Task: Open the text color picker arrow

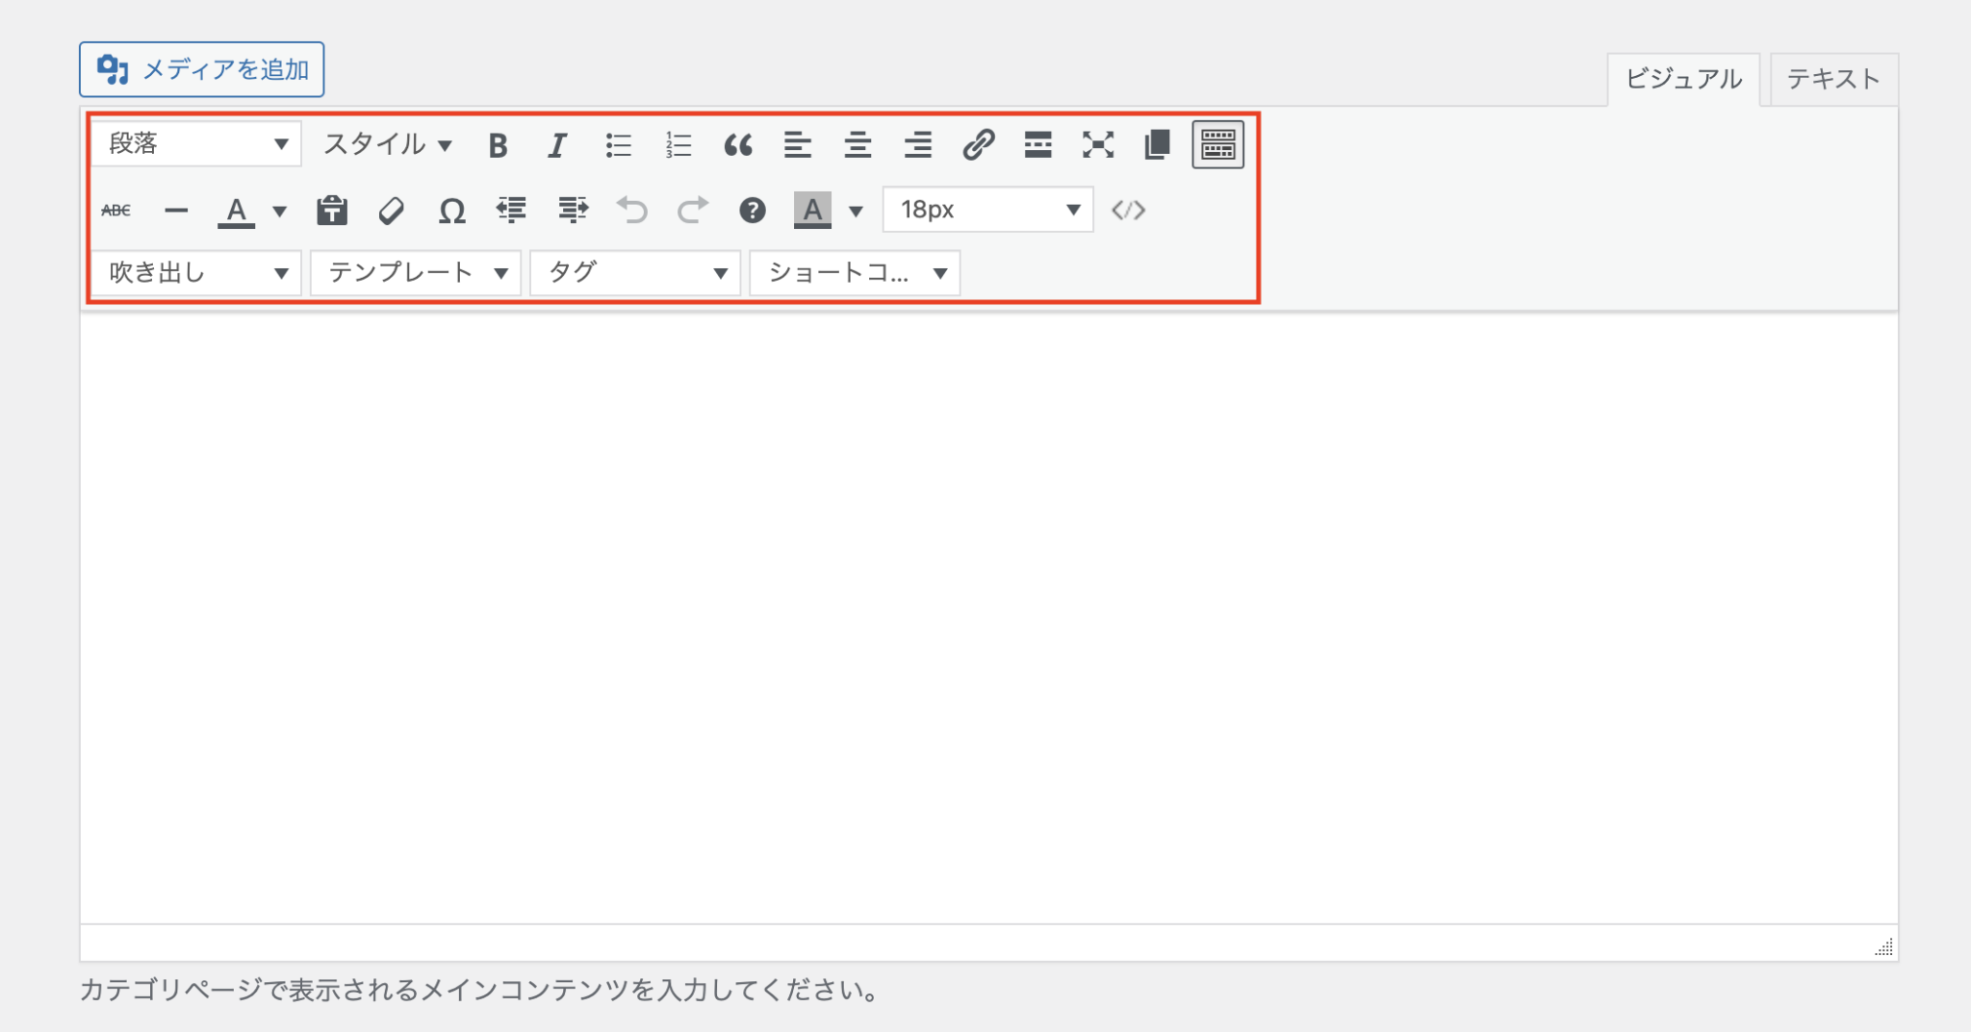Action: click(280, 211)
